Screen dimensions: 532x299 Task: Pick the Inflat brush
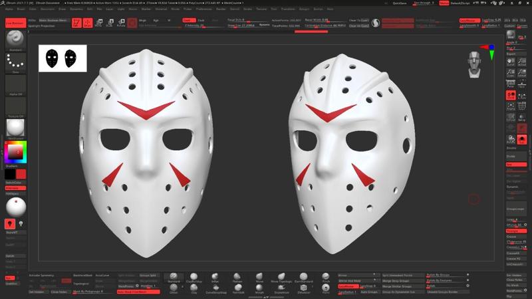(x=215, y=278)
